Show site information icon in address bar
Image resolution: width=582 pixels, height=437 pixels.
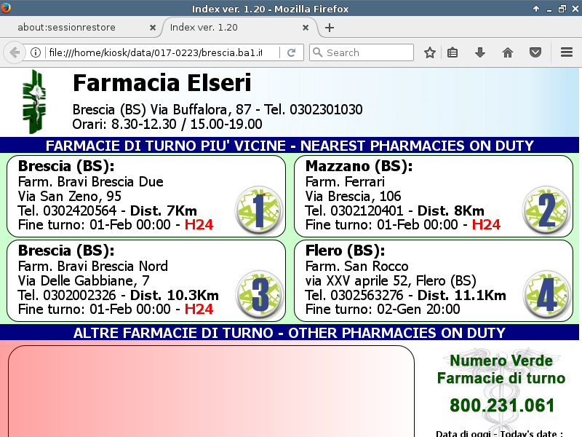[x=34, y=52]
